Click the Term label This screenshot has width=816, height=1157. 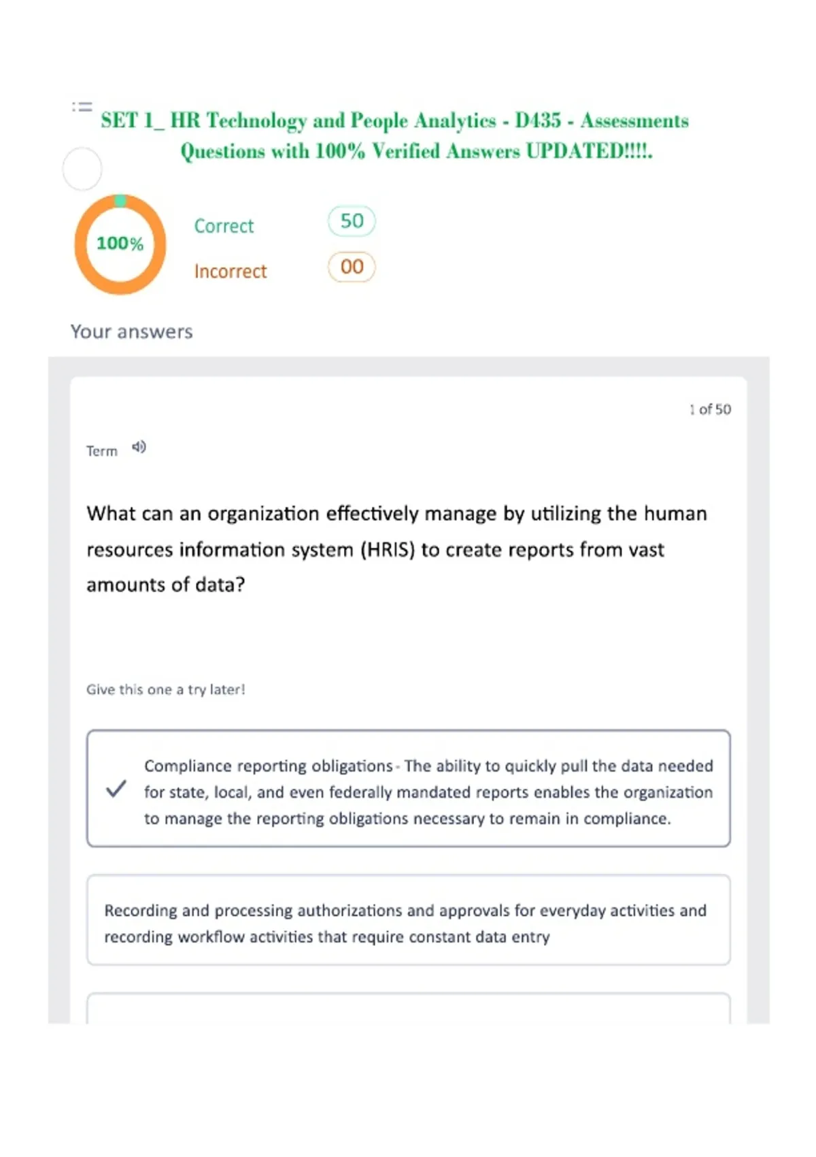102,451
